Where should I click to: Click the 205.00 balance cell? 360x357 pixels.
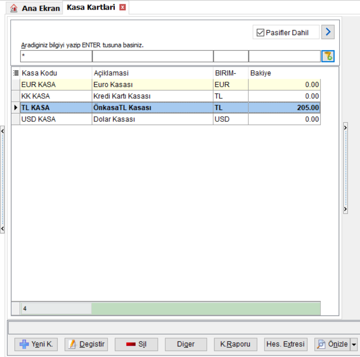point(284,107)
